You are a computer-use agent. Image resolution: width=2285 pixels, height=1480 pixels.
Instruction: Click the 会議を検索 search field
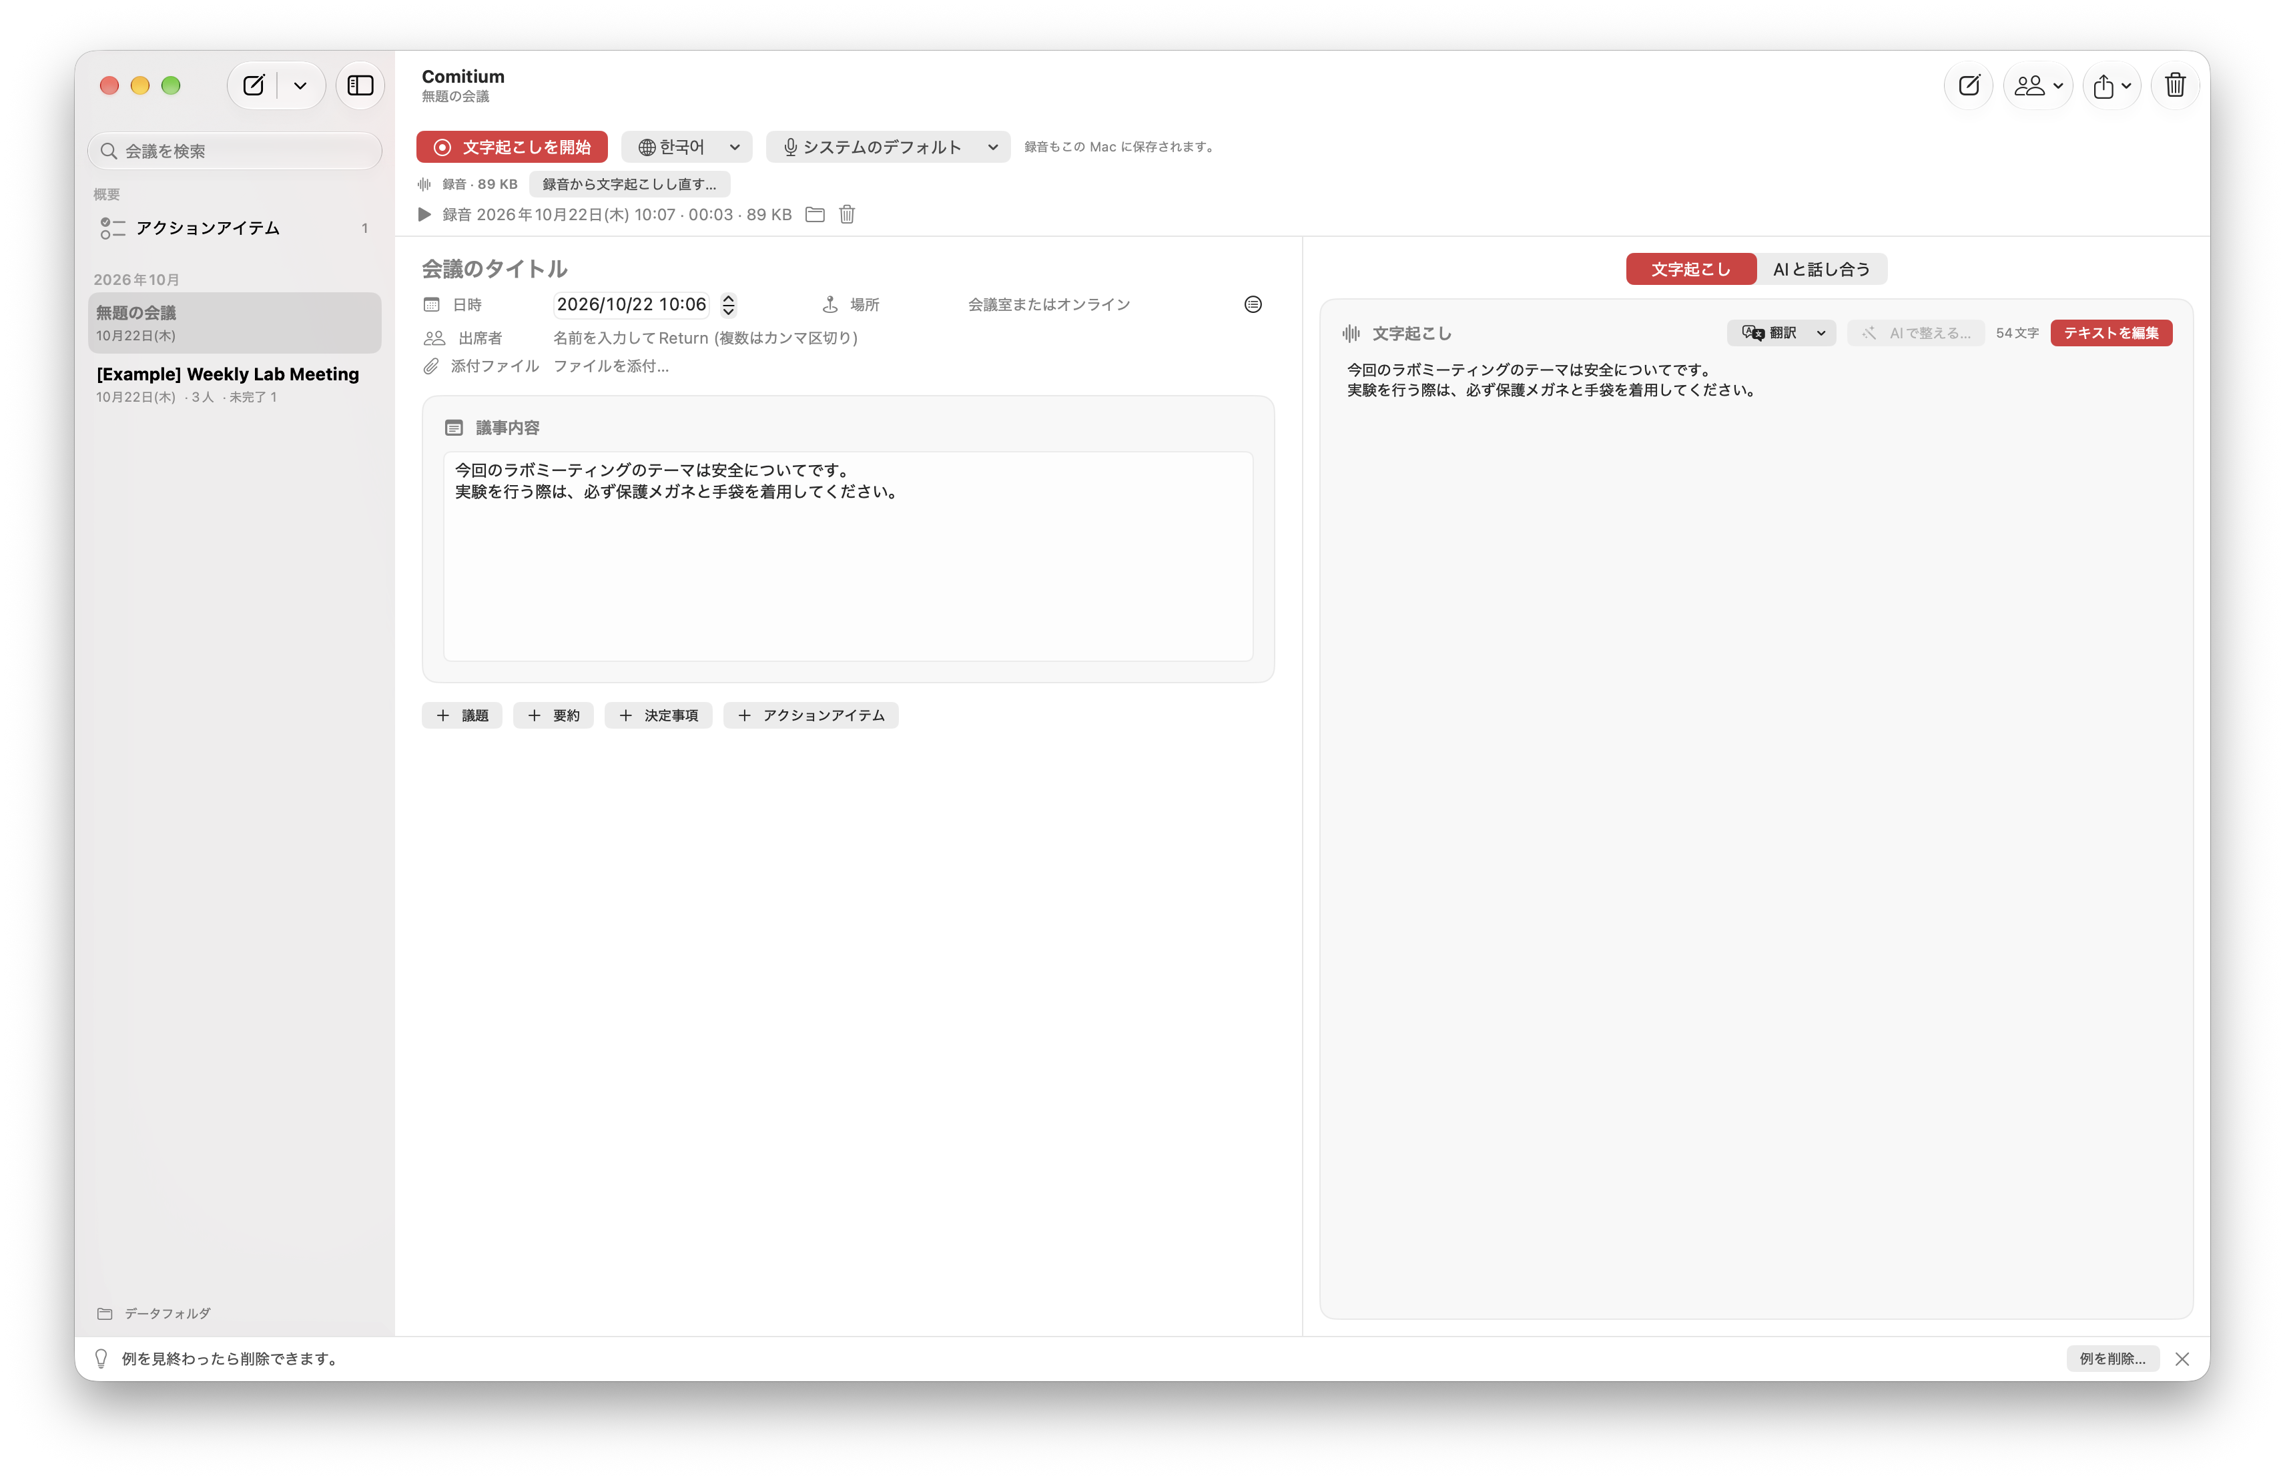(x=235, y=151)
